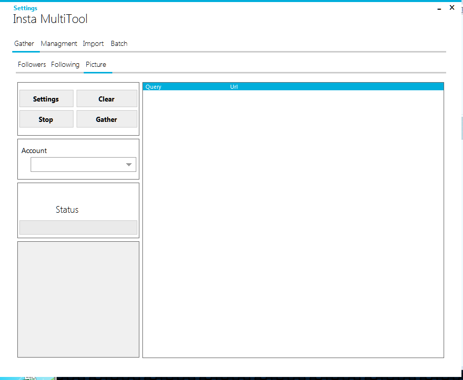
Task: Sort by the Url column header
Action: pyautogui.click(x=234, y=87)
